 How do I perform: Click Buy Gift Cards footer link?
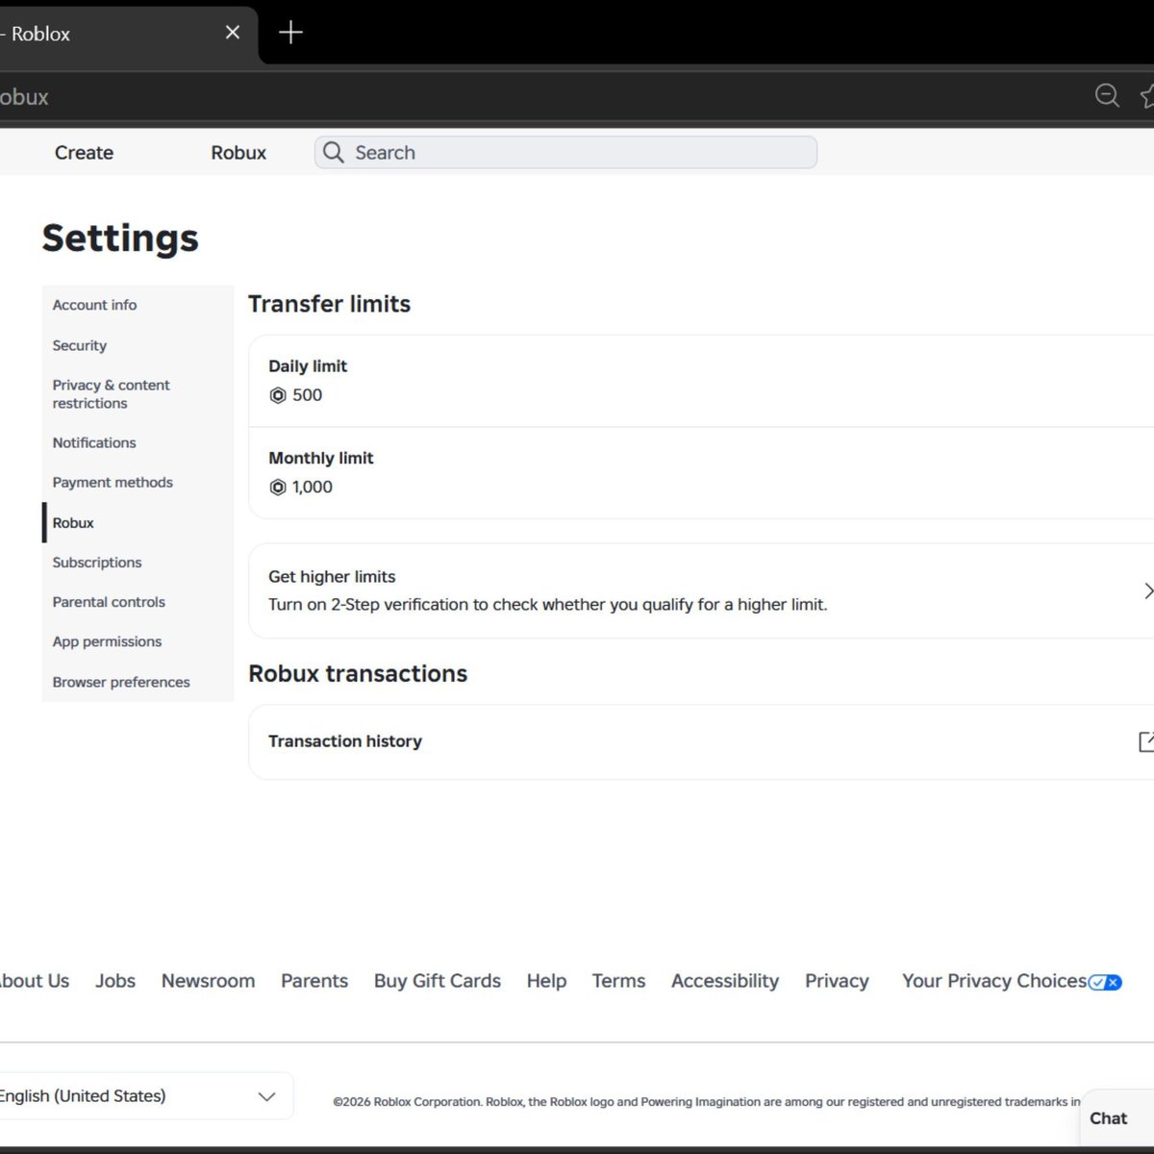click(438, 981)
